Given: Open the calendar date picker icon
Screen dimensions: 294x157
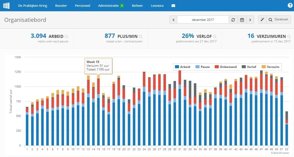Looking at the screenshot, I should (x=242, y=19).
